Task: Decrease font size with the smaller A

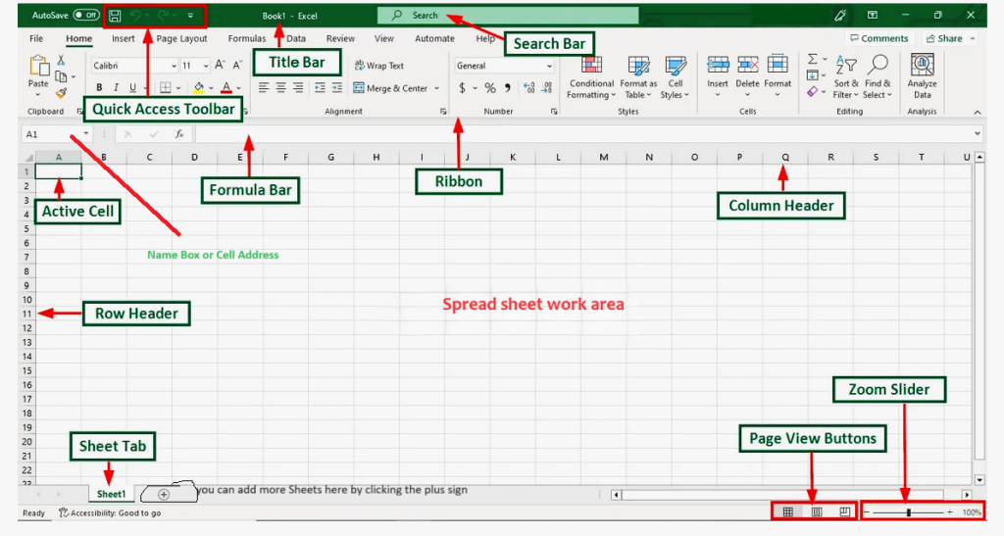Action: 237,66
